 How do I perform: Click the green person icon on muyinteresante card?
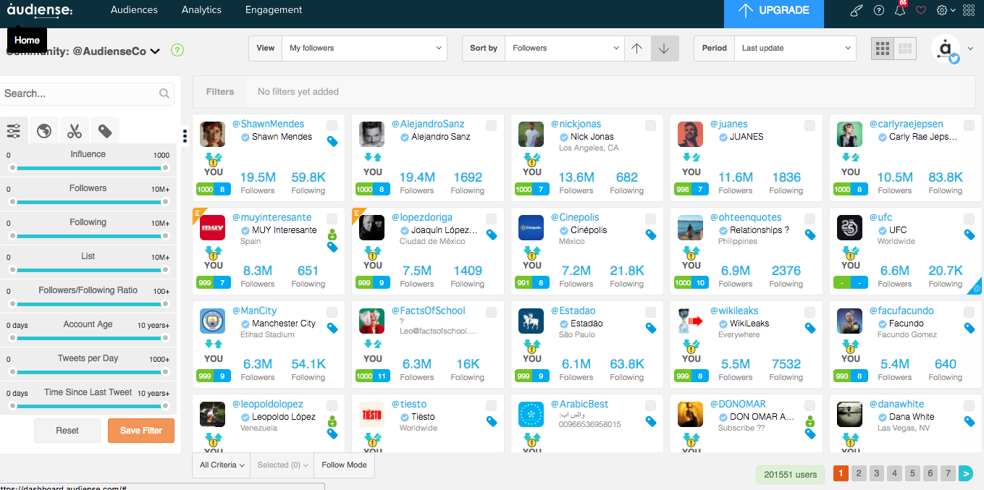332,235
